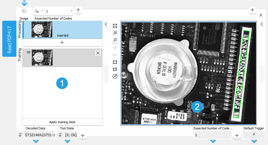Image resolution: width=268 pixels, height=145 pixels.
Task: Click Apply training data button
Action: pos(62,122)
